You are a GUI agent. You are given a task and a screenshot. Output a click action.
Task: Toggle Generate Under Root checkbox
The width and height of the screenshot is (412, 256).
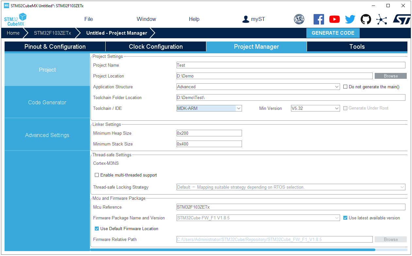[345, 108]
